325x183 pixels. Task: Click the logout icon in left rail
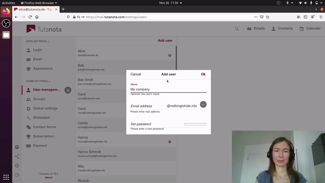click(x=17, y=175)
